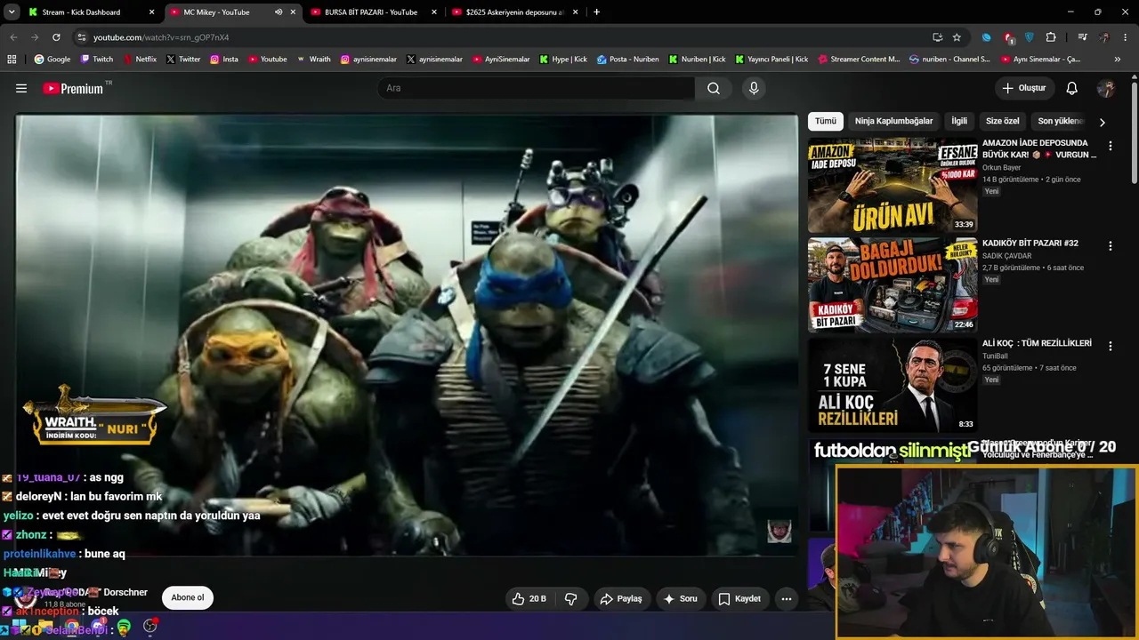Screen dimensions: 1139x640
Task: Show next filter chips with arrow
Action: point(1102,122)
